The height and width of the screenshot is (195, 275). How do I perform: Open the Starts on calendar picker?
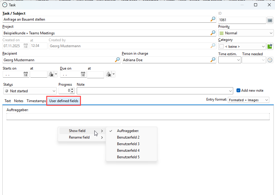(26, 74)
